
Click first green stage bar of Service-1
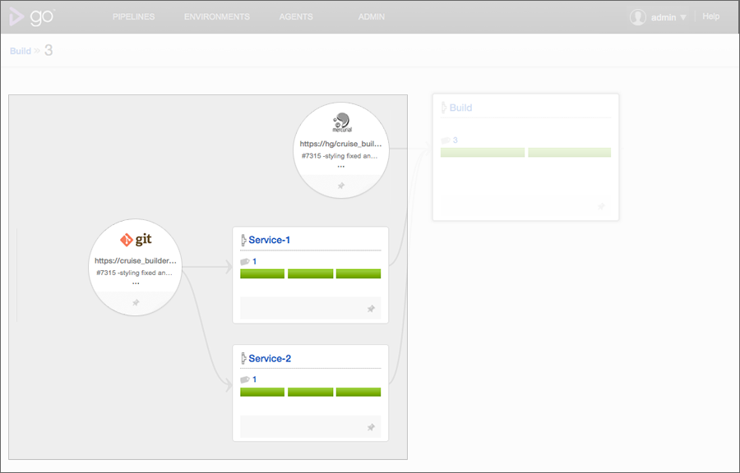(262, 273)
